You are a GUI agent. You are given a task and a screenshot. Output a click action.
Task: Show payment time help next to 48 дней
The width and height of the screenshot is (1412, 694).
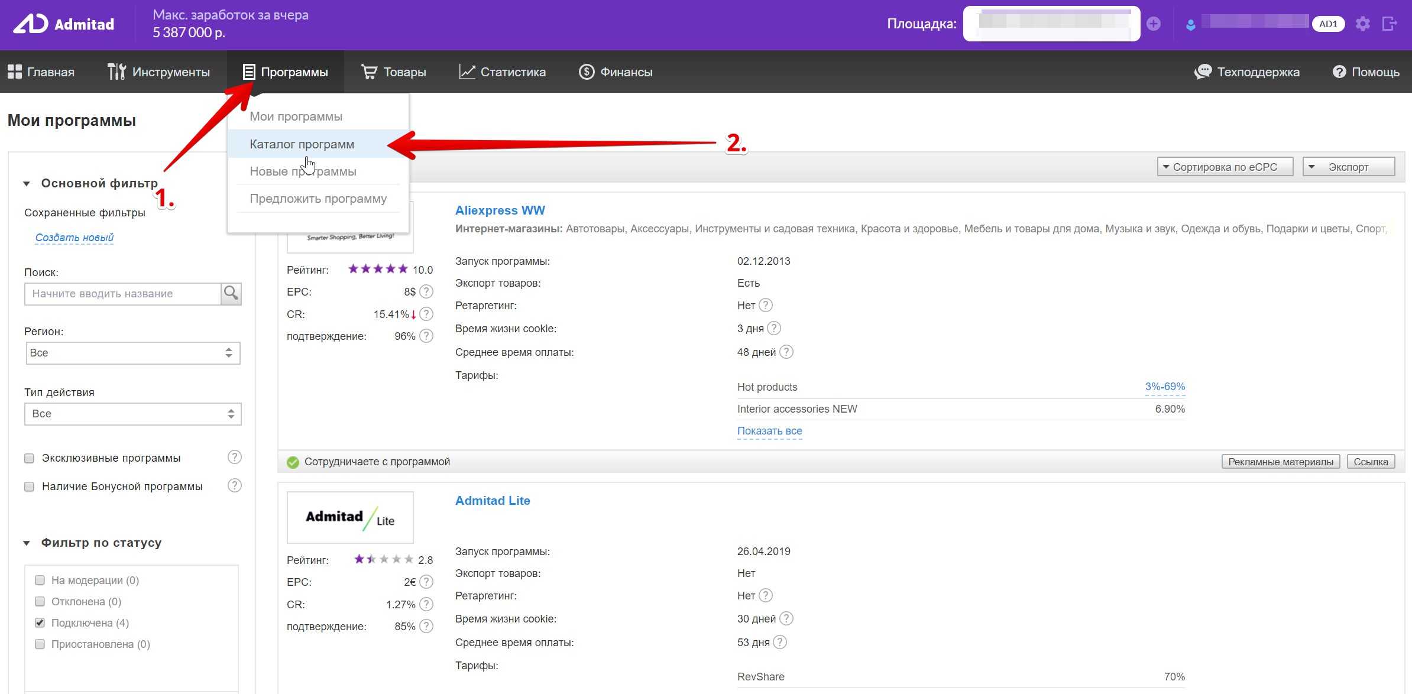tap(786, 352)
